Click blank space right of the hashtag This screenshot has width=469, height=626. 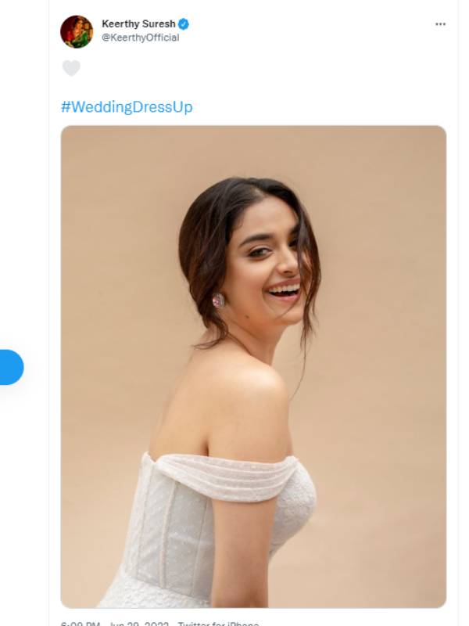click(x=328, y=107)
